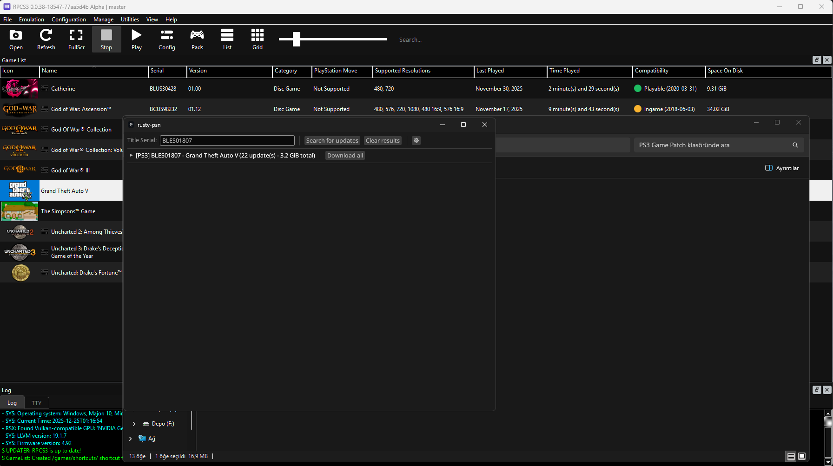
Task: Select the Grand Theft Auto V cover icon
Action: click(20, 190)
